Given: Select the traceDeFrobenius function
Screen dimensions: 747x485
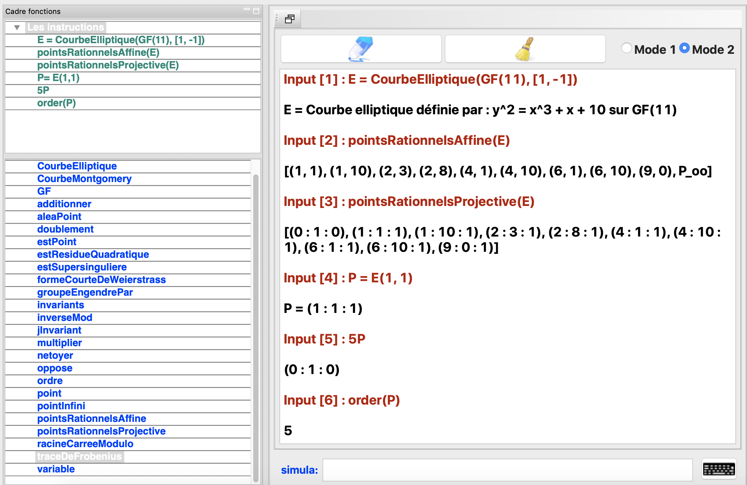Looking at the screenshot, I should [79, 456].
